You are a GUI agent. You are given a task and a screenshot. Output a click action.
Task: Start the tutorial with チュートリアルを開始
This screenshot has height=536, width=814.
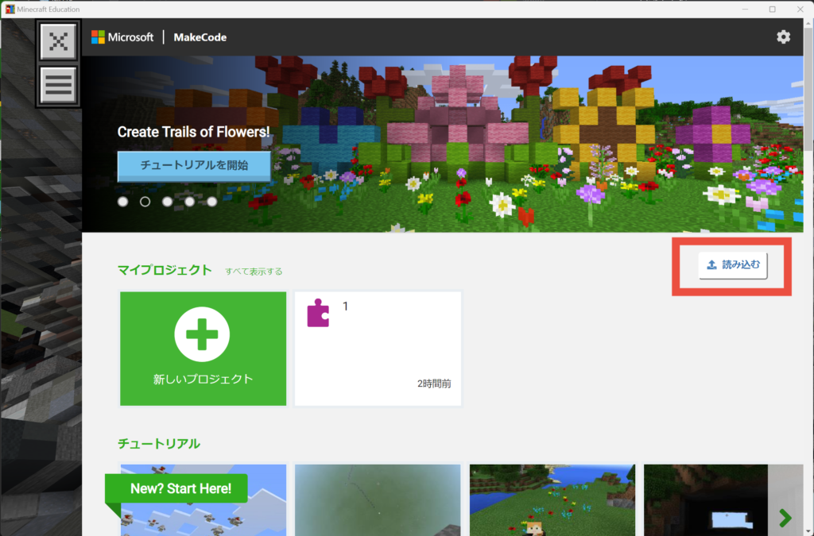click(x=194, y=166)
